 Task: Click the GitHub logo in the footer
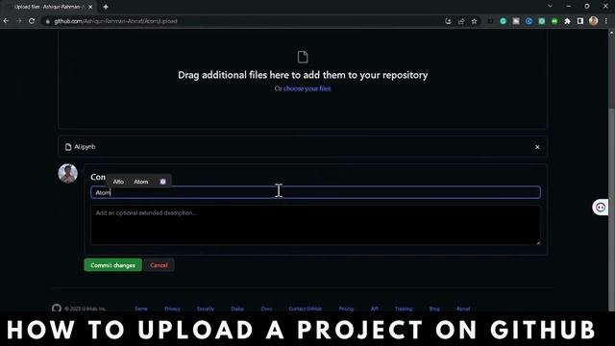(57, 309)
